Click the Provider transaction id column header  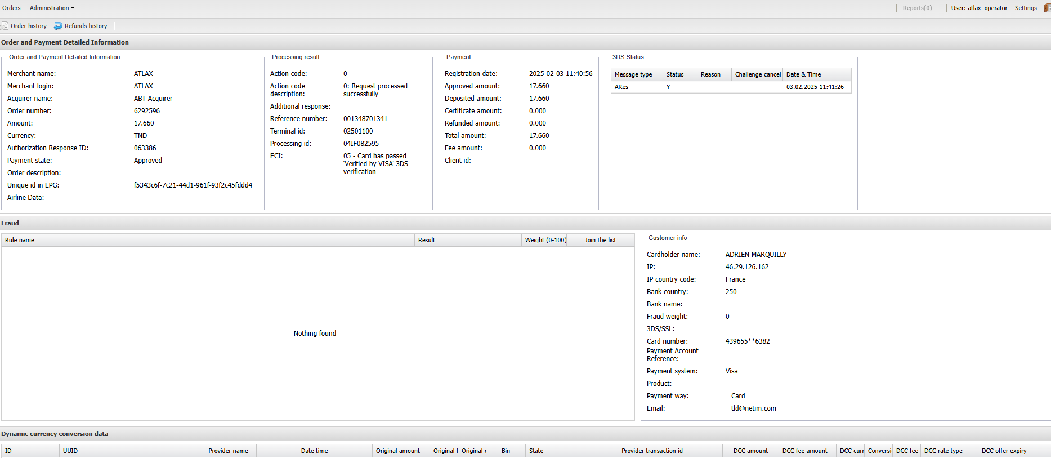(652, 451)
